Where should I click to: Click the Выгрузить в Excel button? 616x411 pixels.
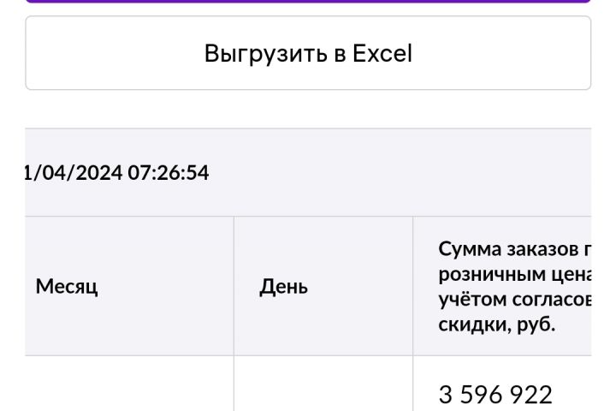(308, 53)
